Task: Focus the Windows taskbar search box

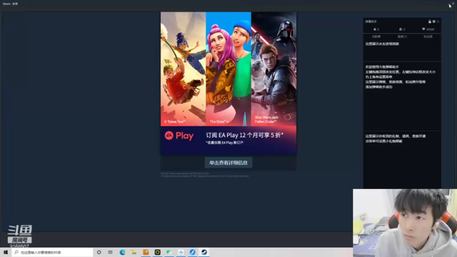Action: point(52,252)
